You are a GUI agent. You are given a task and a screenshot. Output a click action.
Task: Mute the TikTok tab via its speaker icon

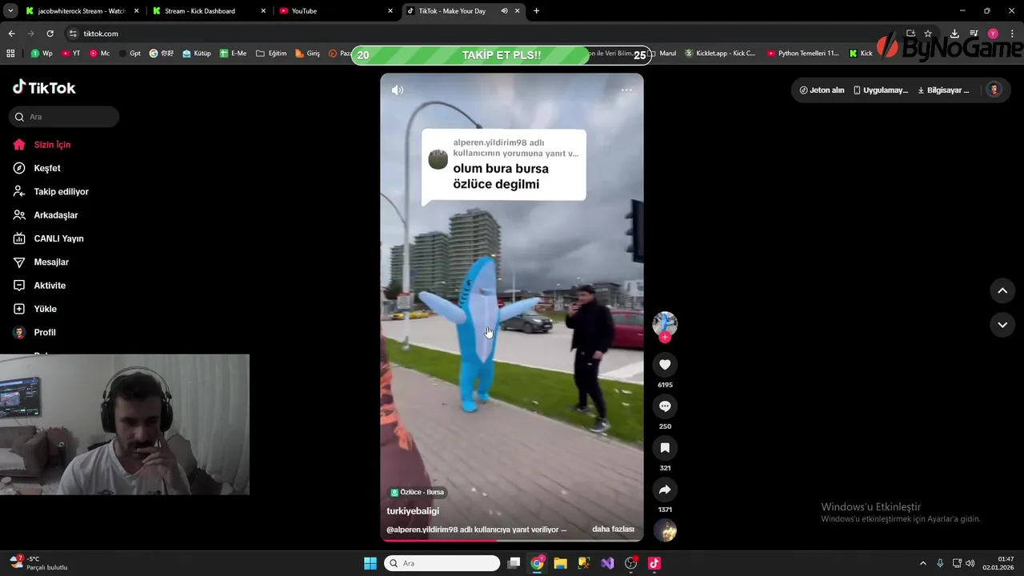(x=505, y=11)
